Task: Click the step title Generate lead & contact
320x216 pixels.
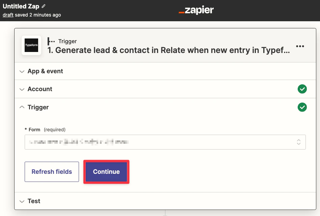Action: [x=168, y=50]
